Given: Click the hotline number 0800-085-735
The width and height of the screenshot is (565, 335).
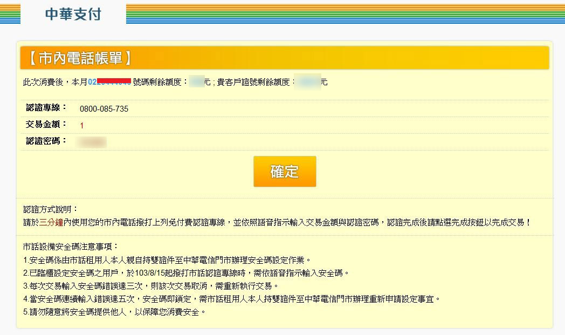Looking at the screenshot, I should pos(104,109).
